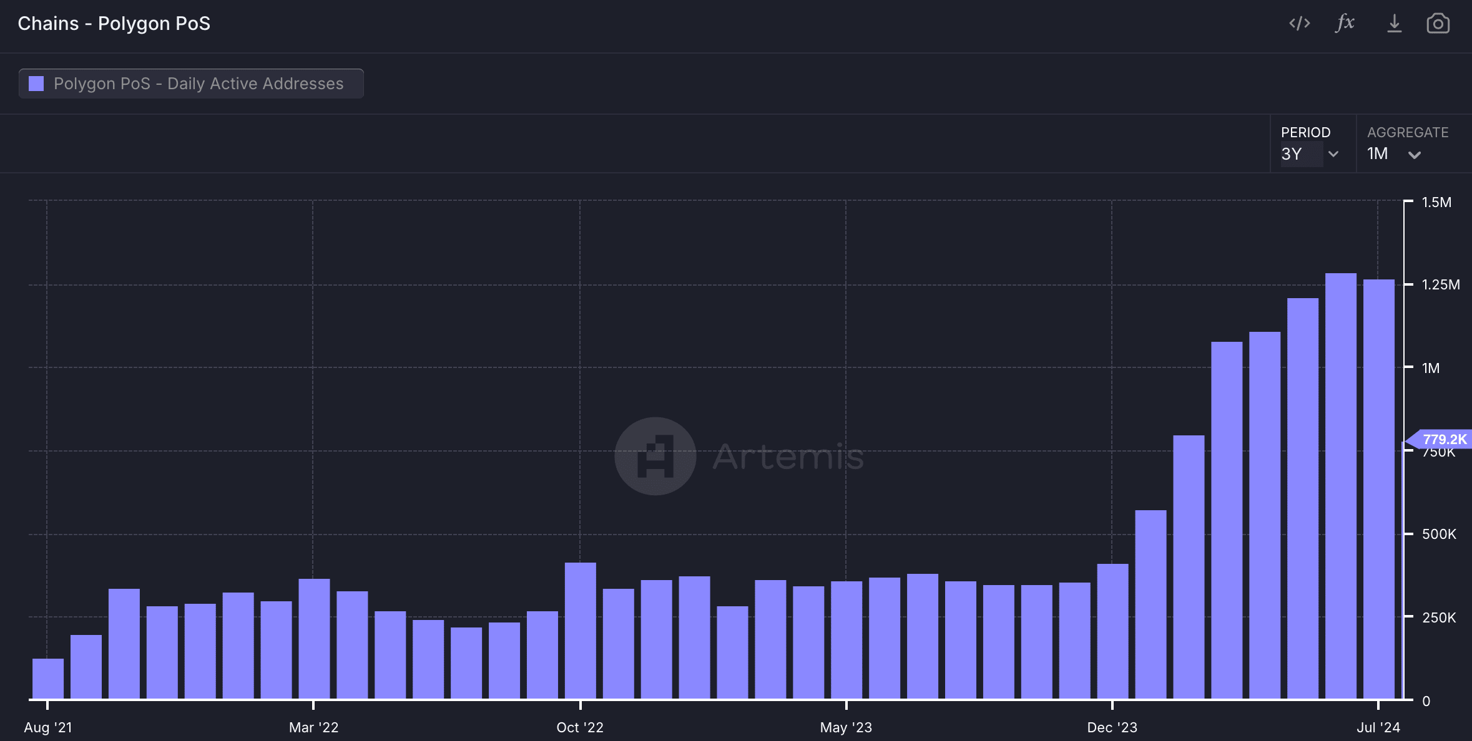This screenshot has height=741, width=1472.
Task: Click the Aug '21 axis label
Action: point(48,727)
